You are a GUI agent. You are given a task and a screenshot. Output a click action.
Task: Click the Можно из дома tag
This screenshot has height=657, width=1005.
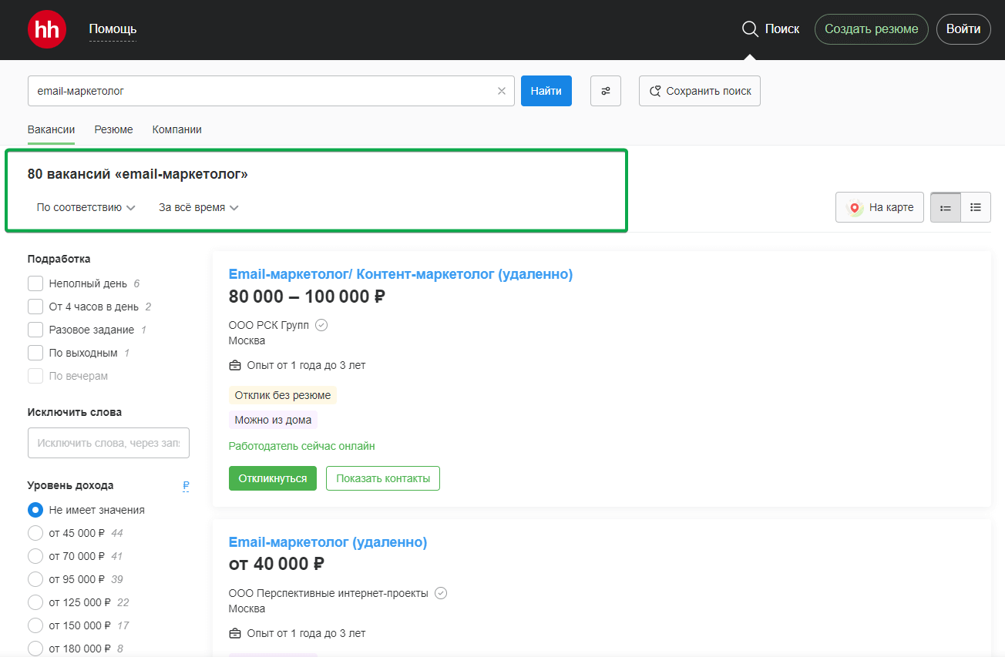pos(273,420)
